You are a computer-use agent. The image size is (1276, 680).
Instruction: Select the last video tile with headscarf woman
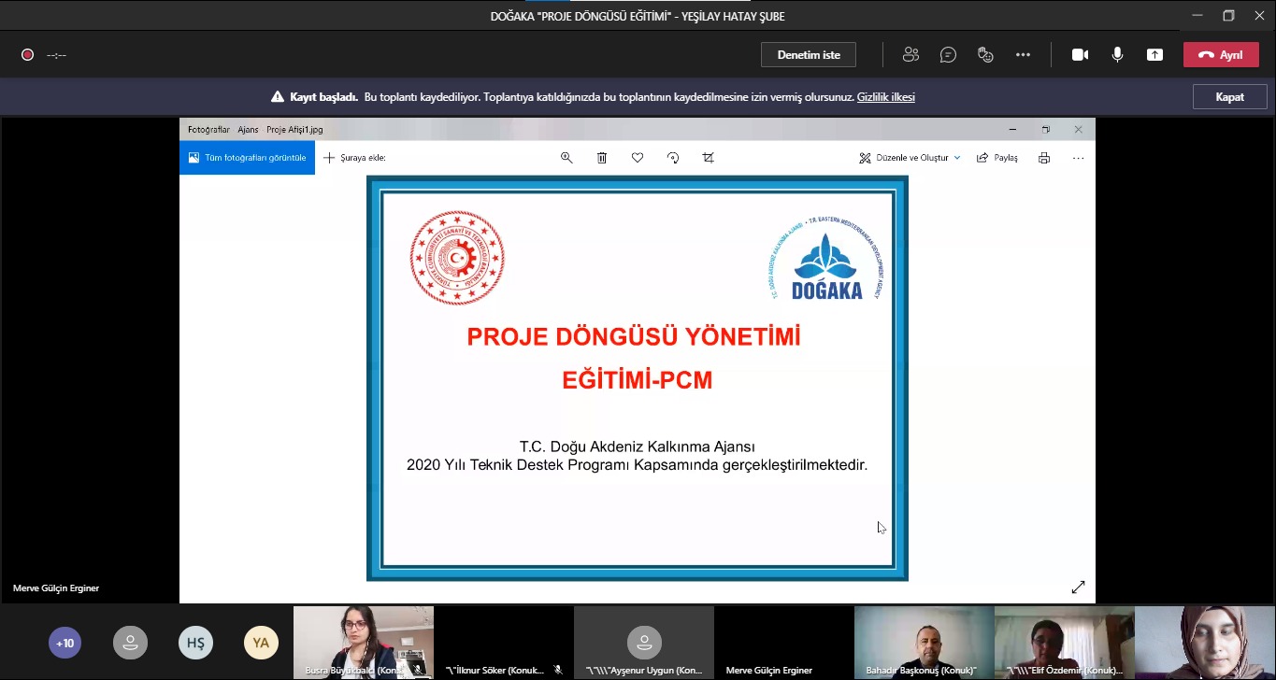[x=1205, y=643]
